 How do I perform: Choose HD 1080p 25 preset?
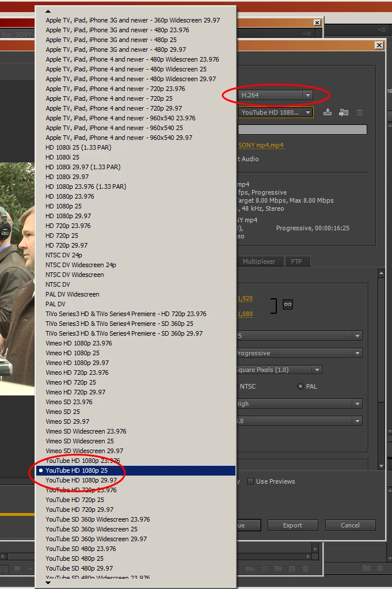pos(136,206)
